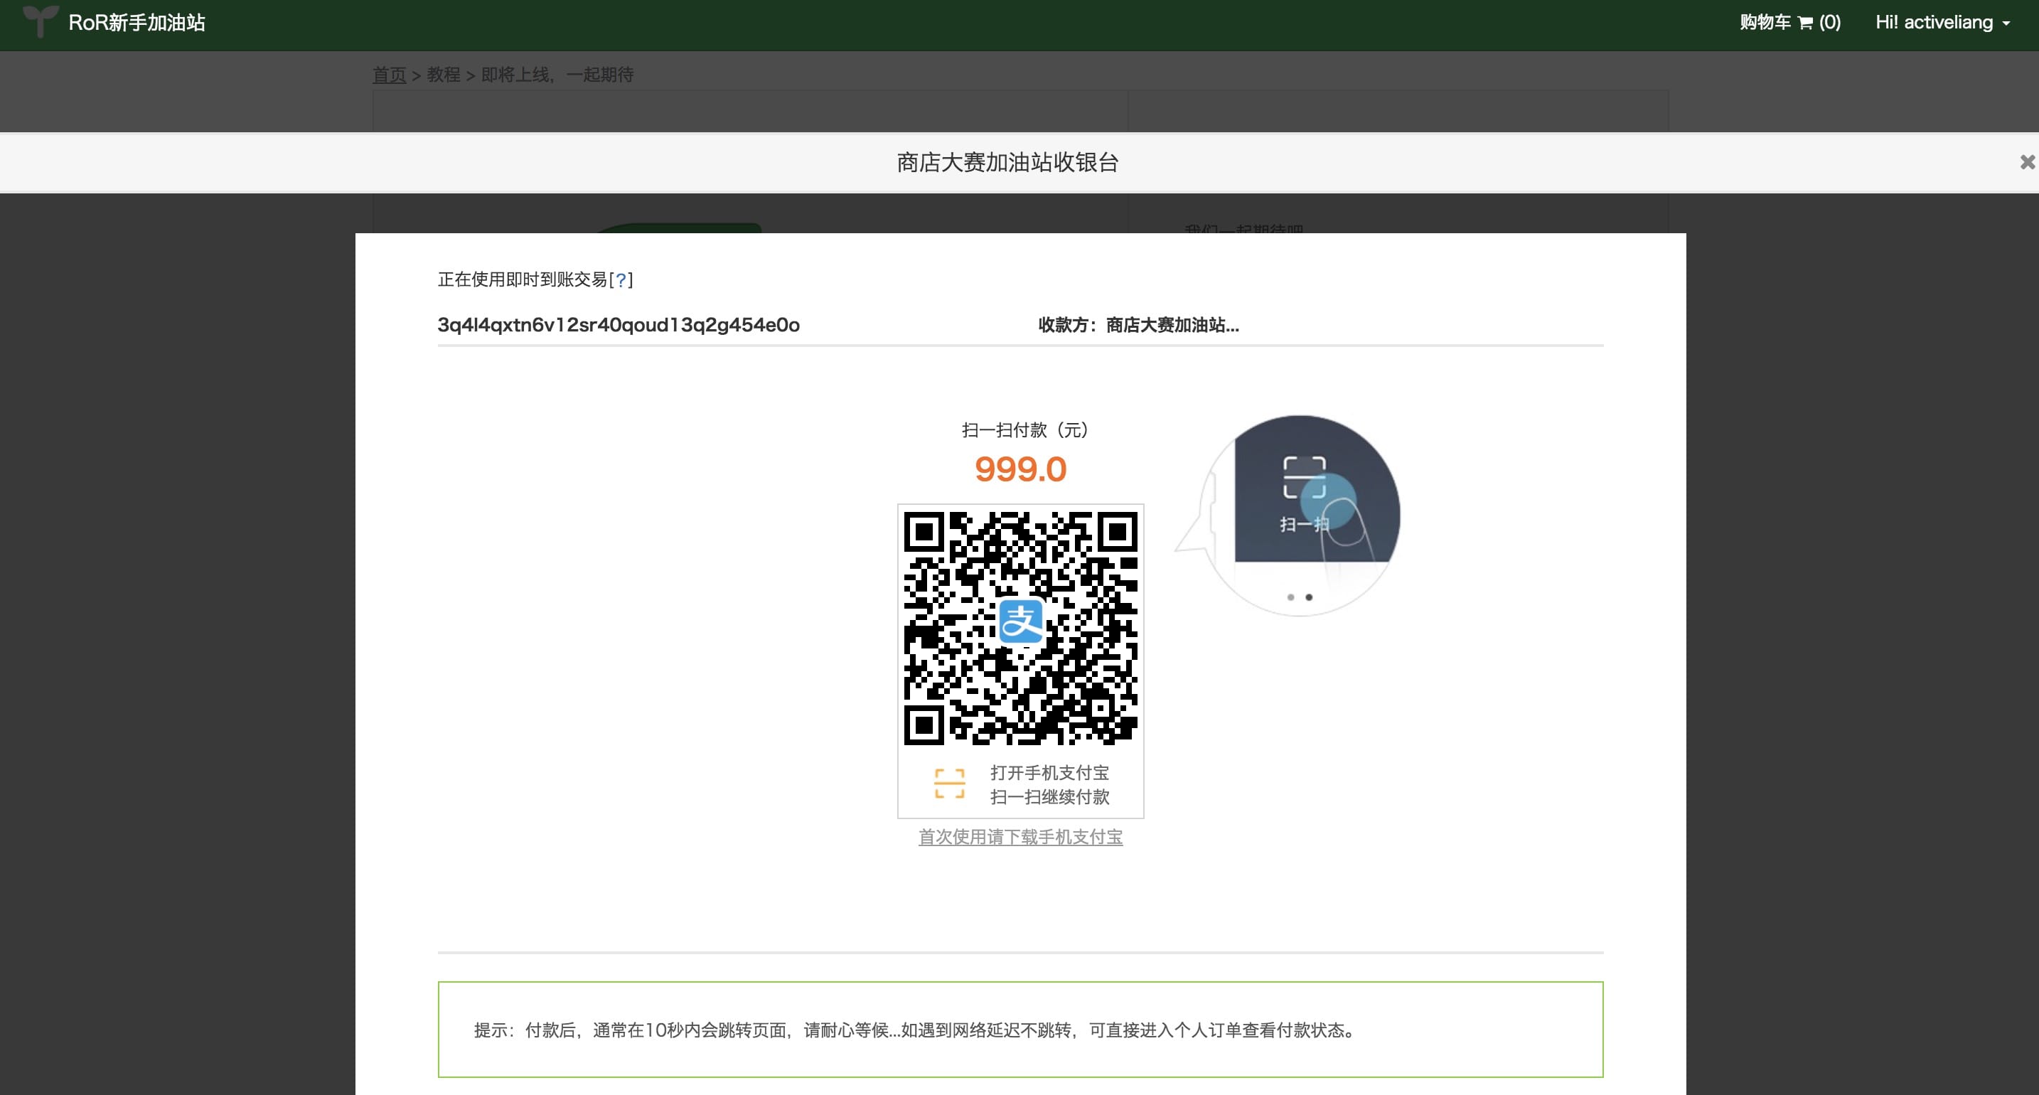The width and height of the screenshot is (2039, 1095).
Task: Click the 即将上线，一起期待 breadcrumb text
Action: point(557,75)
